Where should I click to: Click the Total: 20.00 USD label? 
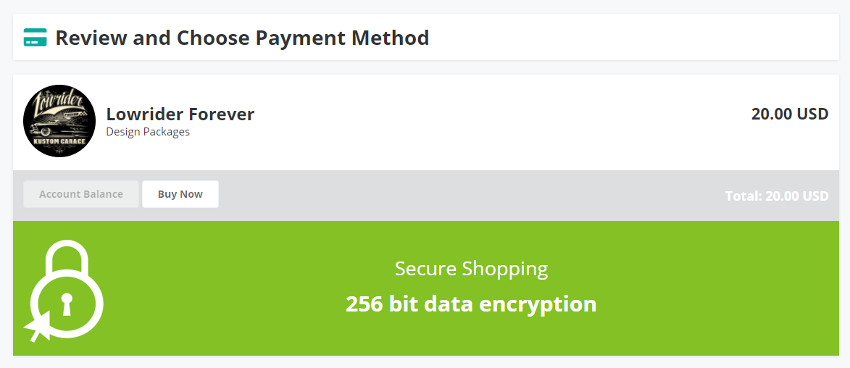(x=776, y=196)
